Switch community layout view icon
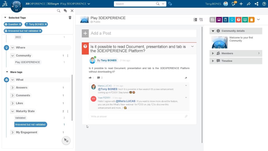This screenshot has height=151, width=268. pos(195,20)
